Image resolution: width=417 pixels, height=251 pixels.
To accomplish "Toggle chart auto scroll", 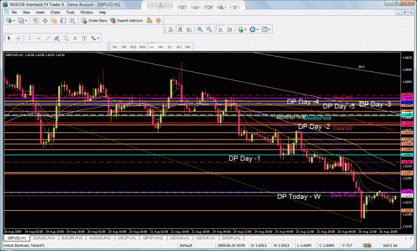I will click(220, 29).
